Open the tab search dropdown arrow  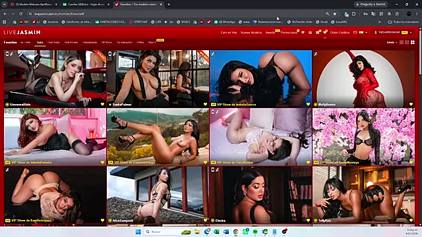[5, 5]
